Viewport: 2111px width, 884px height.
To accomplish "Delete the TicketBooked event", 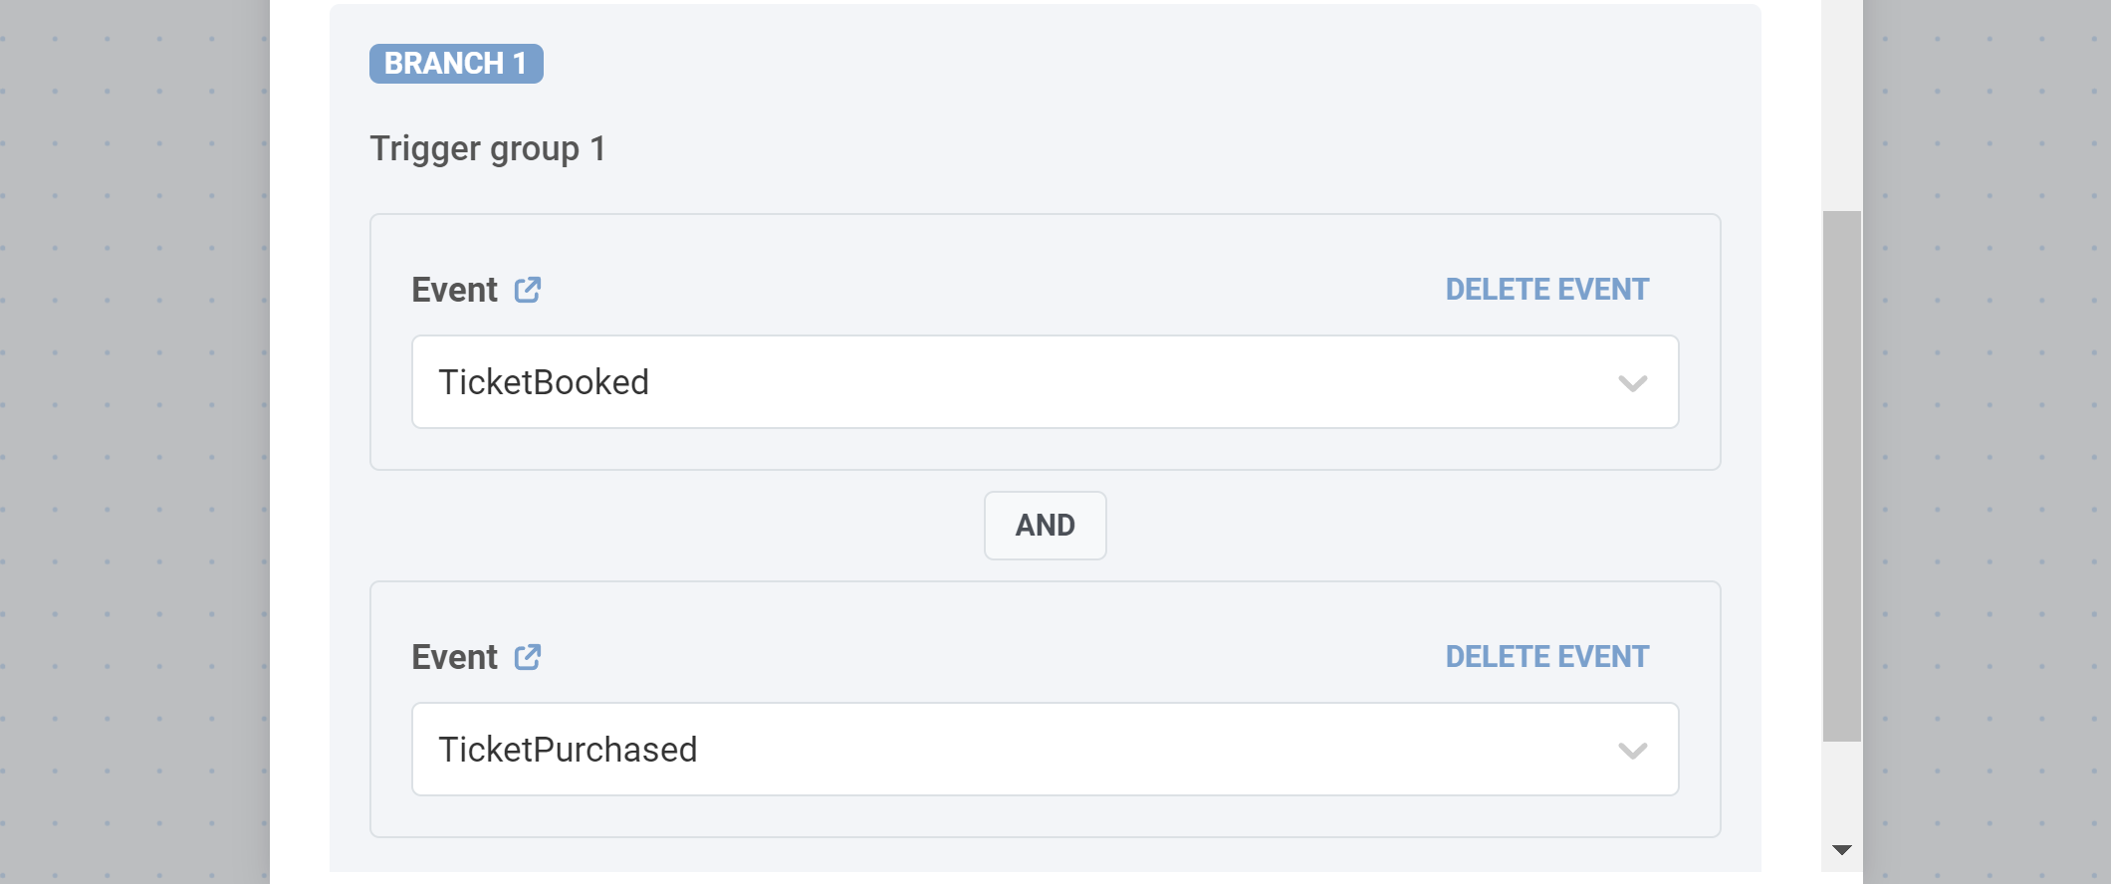I will [x=1546, y=290].
